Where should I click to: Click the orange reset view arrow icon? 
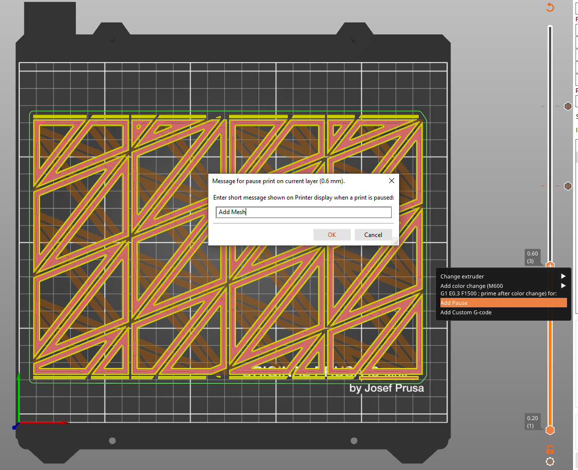coord(550,7)
